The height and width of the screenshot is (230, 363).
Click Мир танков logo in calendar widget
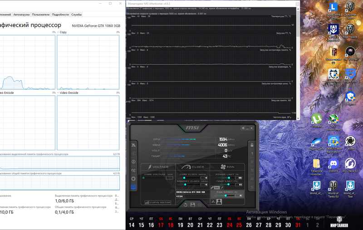coord(339,222)
